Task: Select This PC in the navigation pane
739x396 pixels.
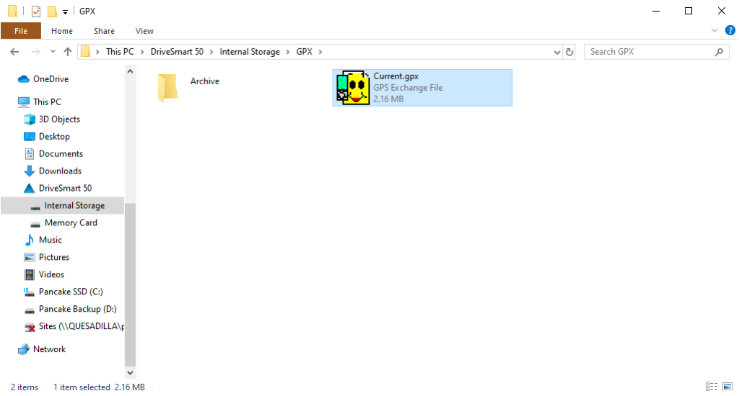Action: (x=47, y=102)
